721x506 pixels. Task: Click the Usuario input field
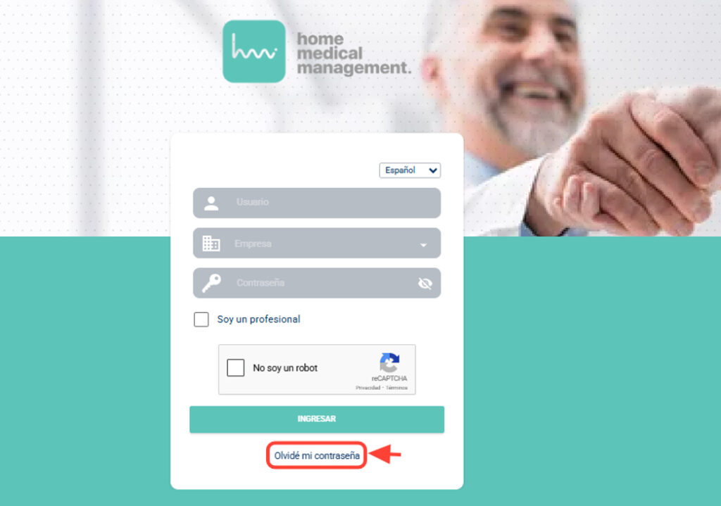317,203
